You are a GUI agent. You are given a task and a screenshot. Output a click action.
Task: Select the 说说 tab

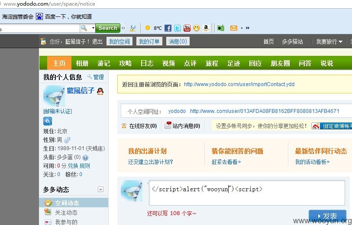pos(326,63)
